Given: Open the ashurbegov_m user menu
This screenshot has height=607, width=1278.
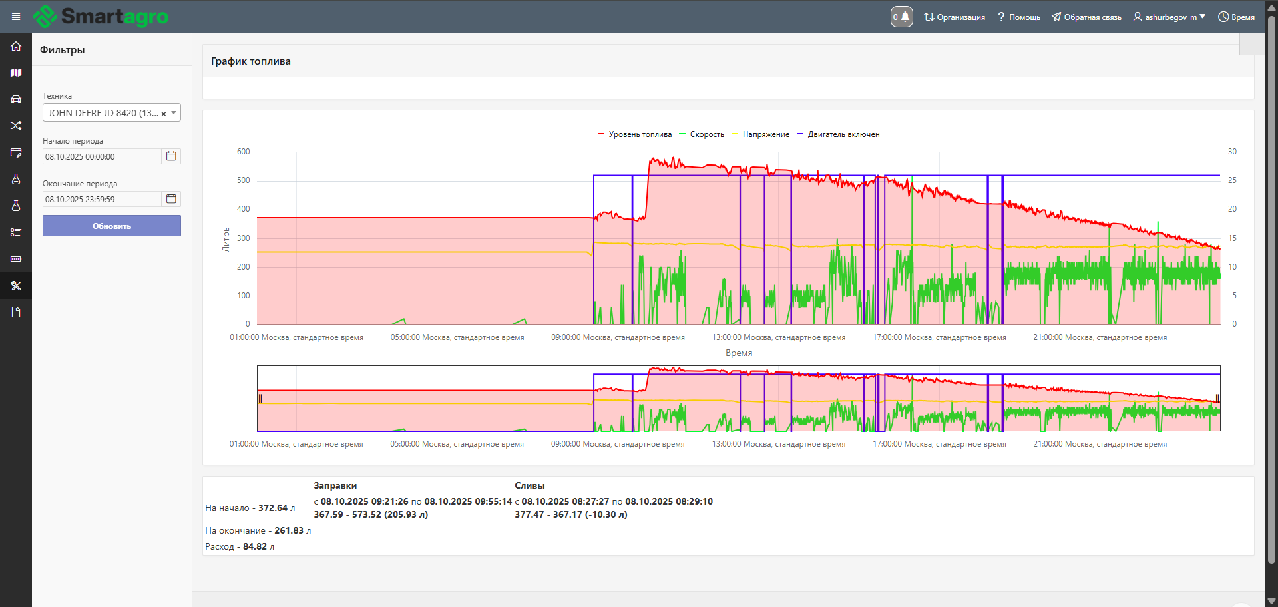Looking at the screenshot, I should (1170, 17).
